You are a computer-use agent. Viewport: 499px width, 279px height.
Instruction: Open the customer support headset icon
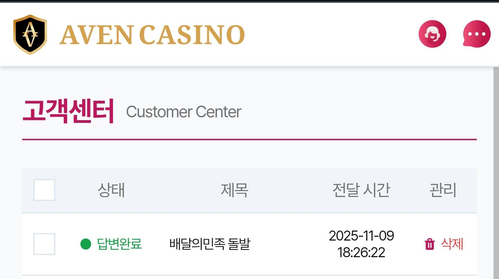(432, 34)
